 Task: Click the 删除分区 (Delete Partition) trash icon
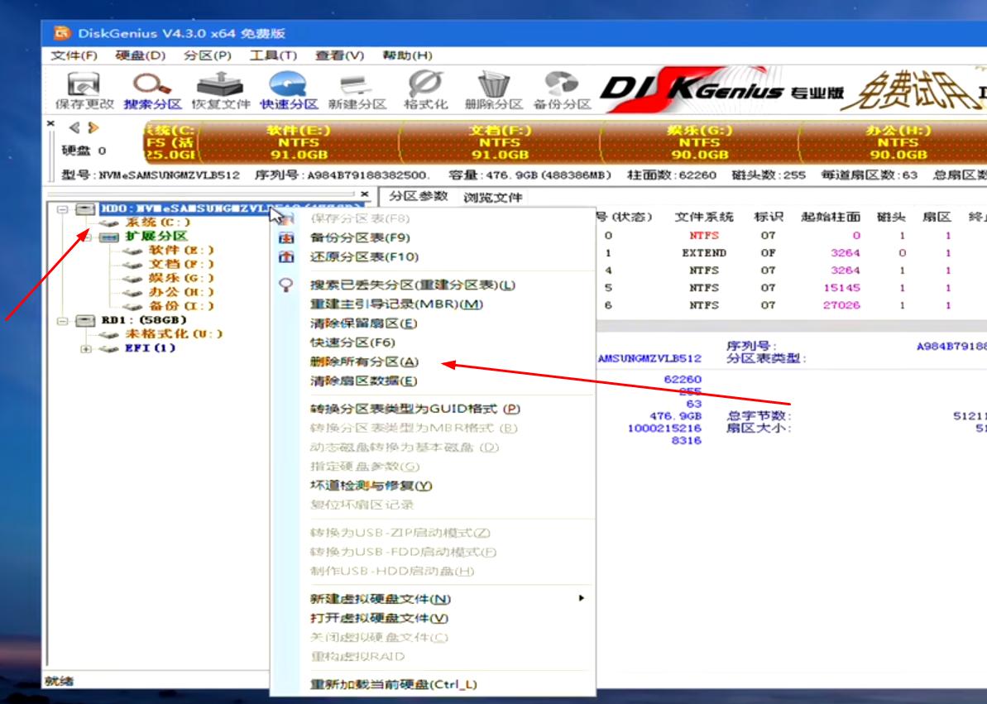point(494,91)
